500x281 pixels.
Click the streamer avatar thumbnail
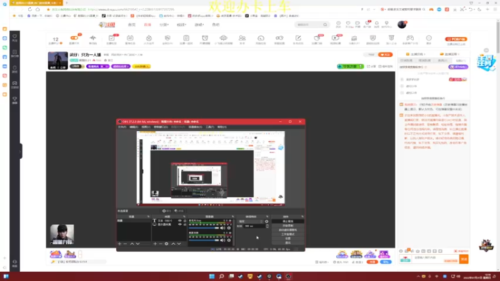click(57, 60)
